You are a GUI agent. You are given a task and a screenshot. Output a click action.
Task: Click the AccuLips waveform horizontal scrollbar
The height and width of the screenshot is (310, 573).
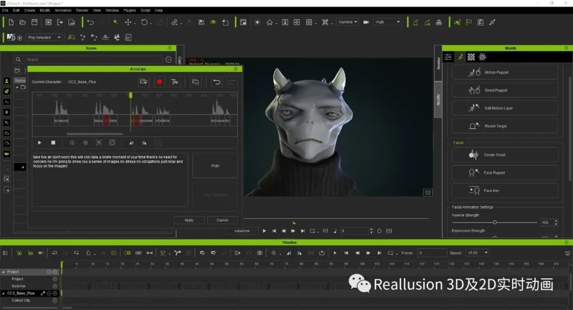[x=94, y=134]
